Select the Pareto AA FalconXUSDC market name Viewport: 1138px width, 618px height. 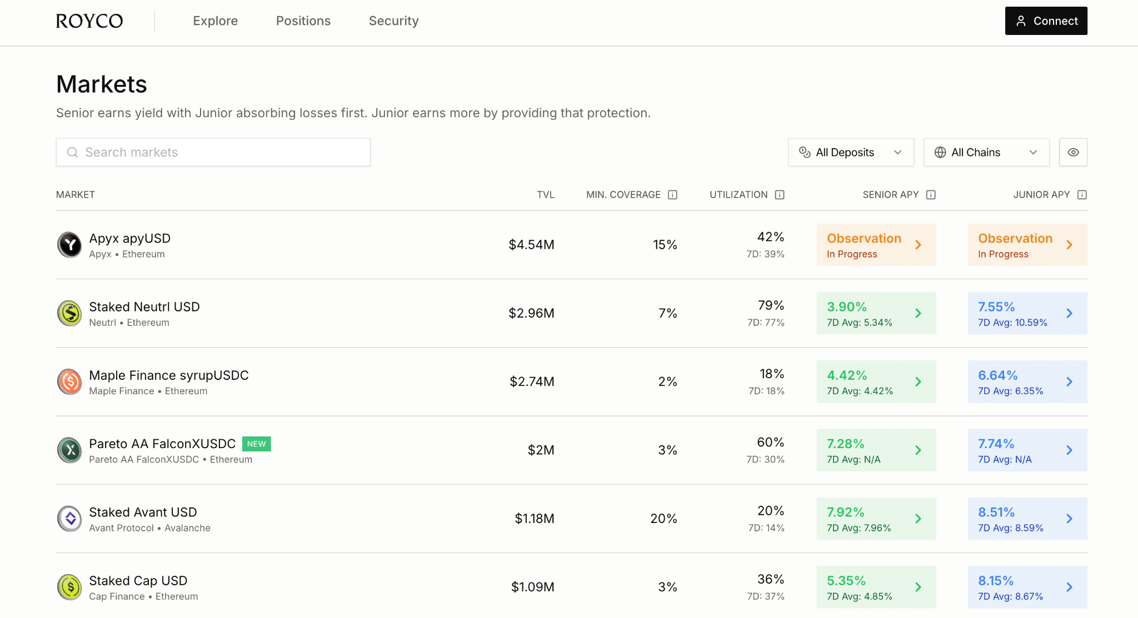pyautogui.click(x=162, y=444)
